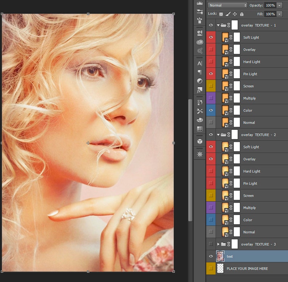
Task: Click mask link icon on overlay TEXTURE - 2 group
Action: (229, 134)
